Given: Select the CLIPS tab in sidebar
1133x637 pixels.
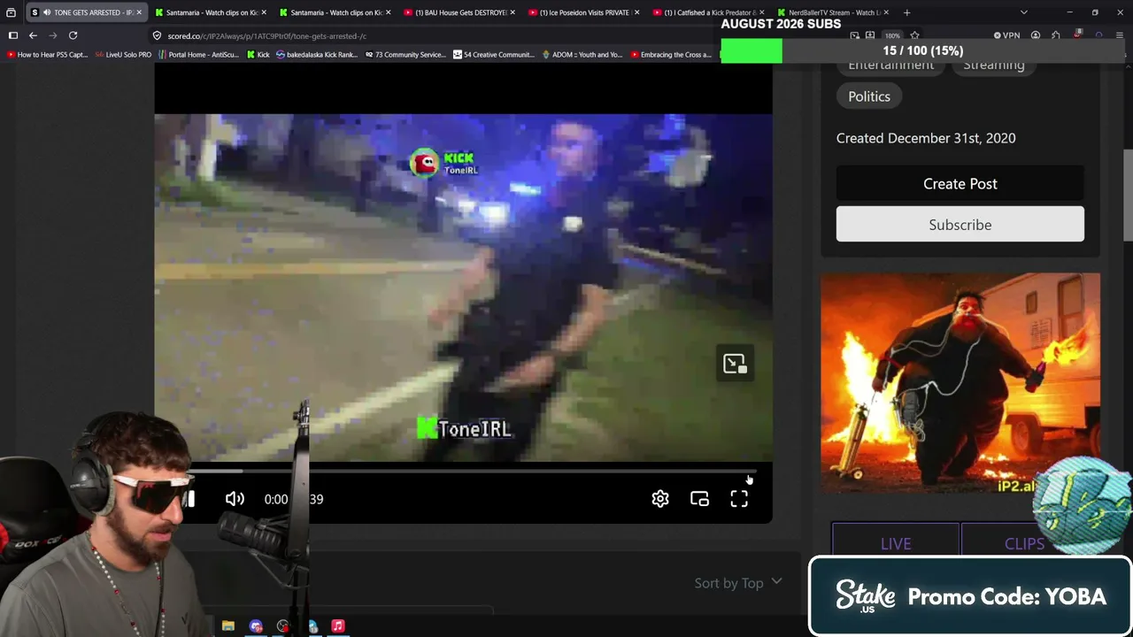Looking at the screenshot, I should (x=1024, y=543).
